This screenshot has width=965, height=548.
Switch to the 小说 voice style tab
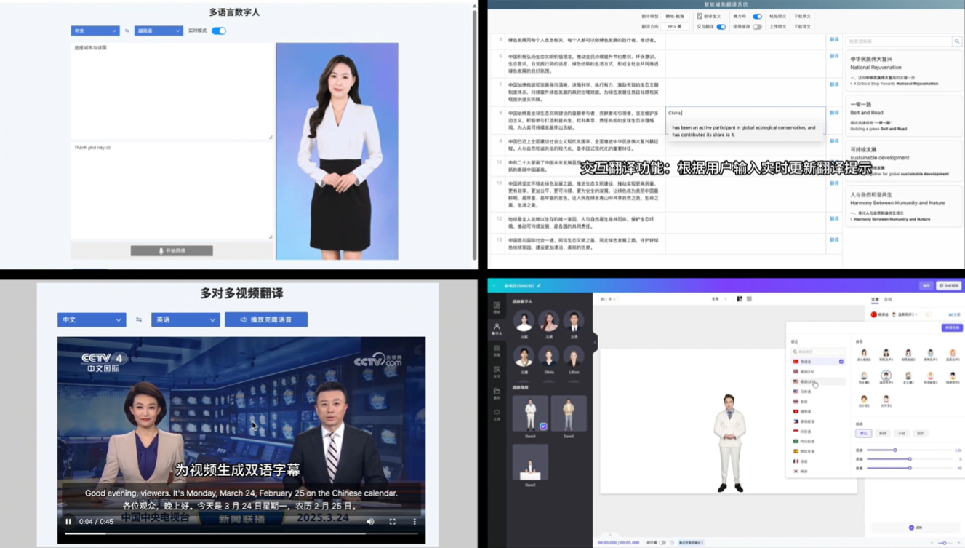pyautogui.click(x=900, y=434)
